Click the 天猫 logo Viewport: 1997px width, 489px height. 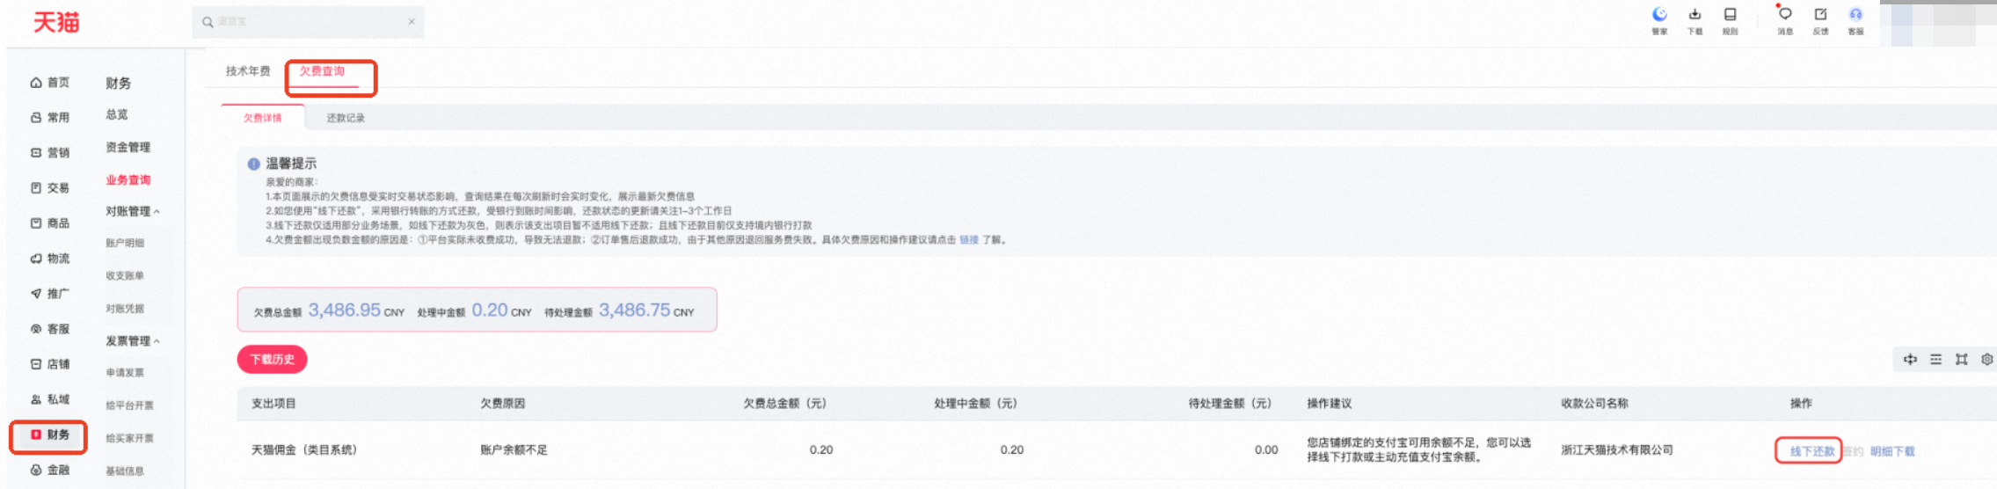point(55,22)
